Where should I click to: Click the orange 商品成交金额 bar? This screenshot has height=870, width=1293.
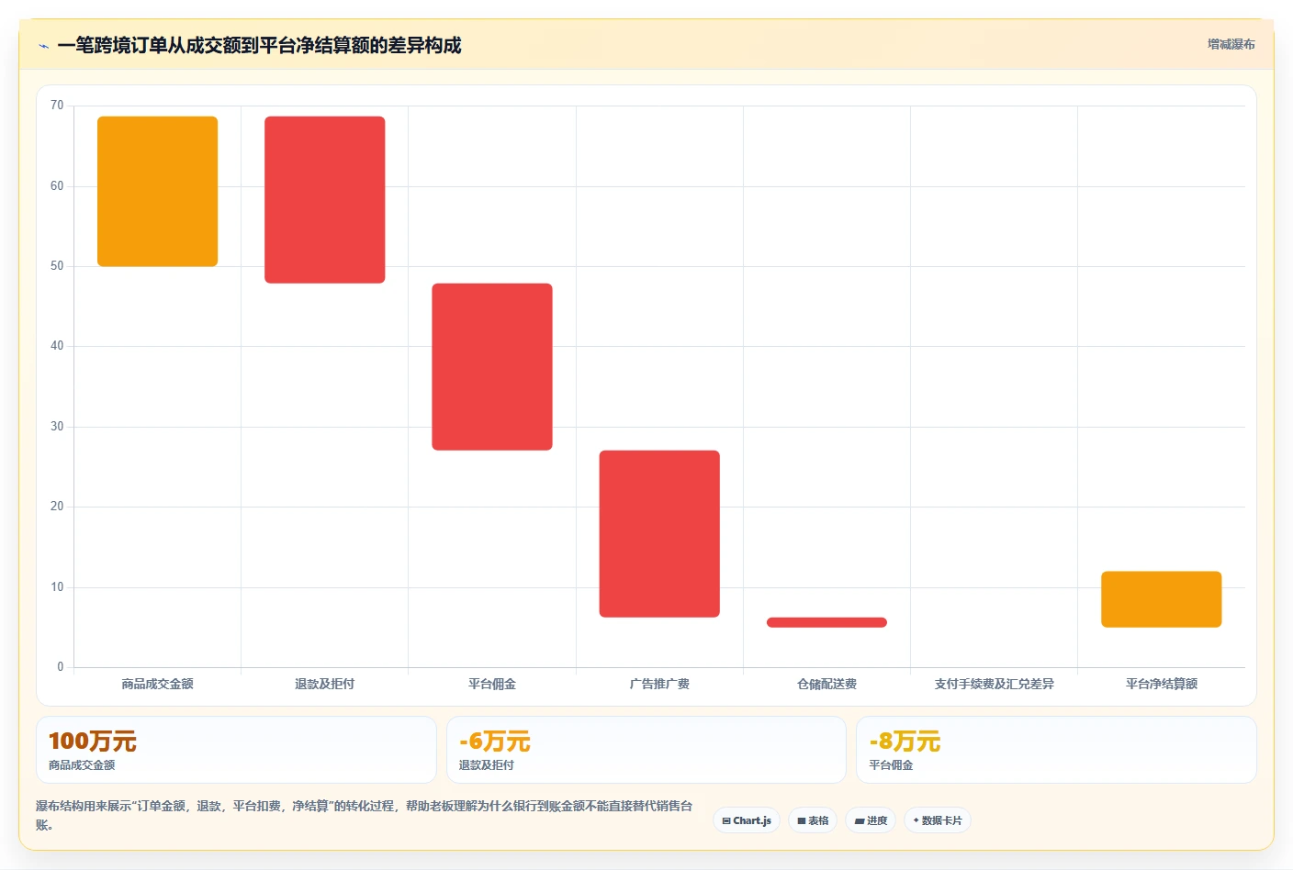(x=158, y=192)
